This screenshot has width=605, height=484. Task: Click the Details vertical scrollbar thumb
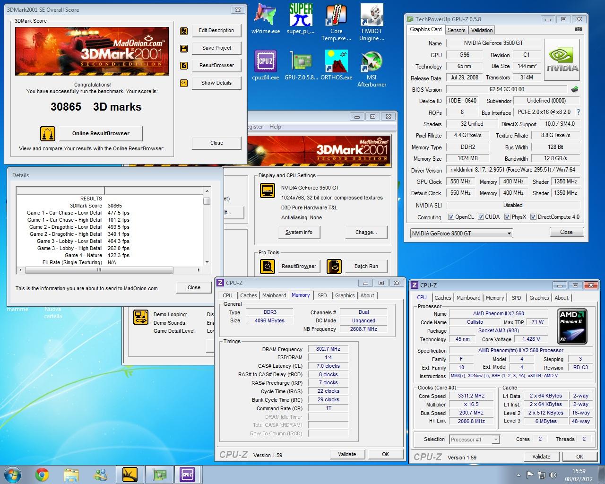point(207,201)
